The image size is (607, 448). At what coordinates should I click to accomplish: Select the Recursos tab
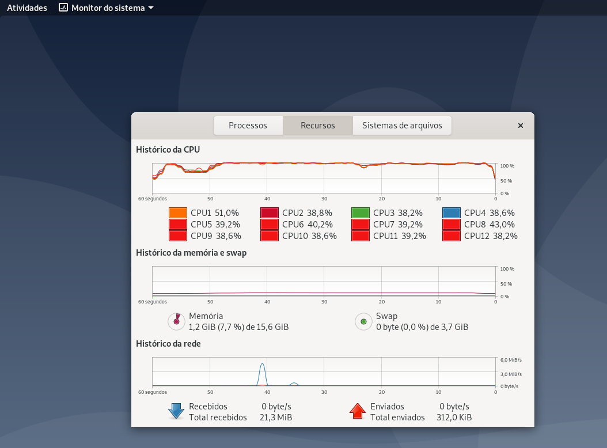tap(317, 126)
